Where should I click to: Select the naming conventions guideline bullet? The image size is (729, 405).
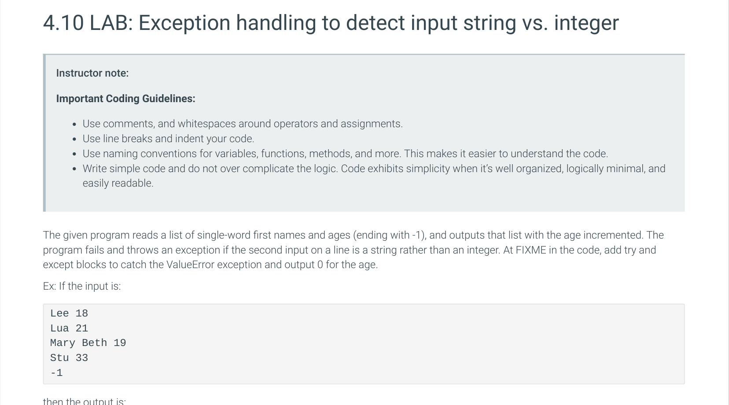coord(345,154)
